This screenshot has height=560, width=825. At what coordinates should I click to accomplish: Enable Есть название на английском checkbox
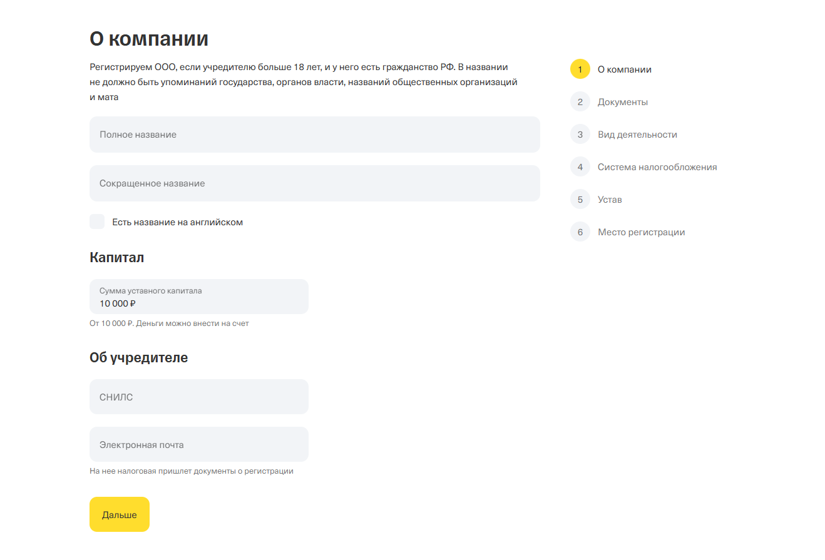tap(97, 221)
